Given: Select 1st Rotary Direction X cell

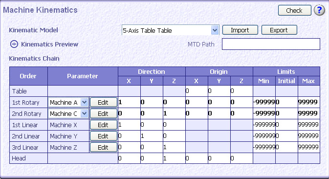Looking at the screenshot, I should pos(129,102).
